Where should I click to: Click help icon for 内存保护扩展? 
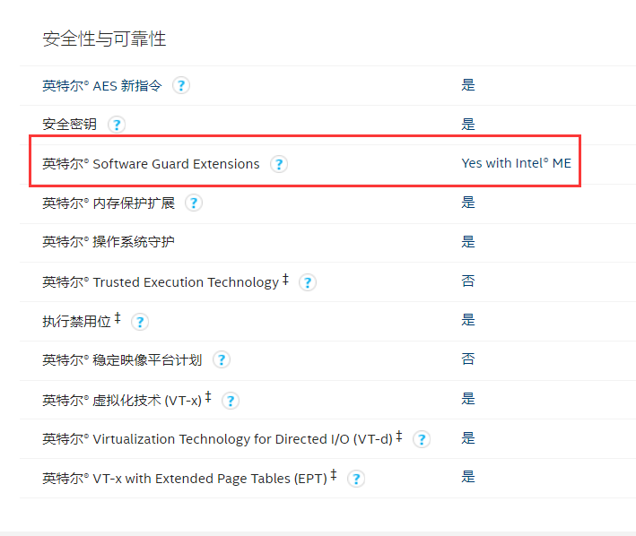tap(194, 203)
